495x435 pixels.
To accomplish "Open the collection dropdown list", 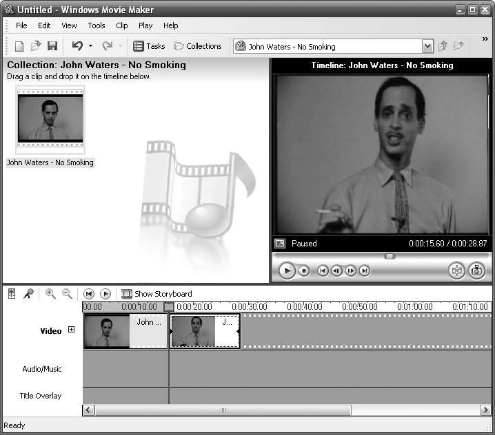I will pos(427,47).
